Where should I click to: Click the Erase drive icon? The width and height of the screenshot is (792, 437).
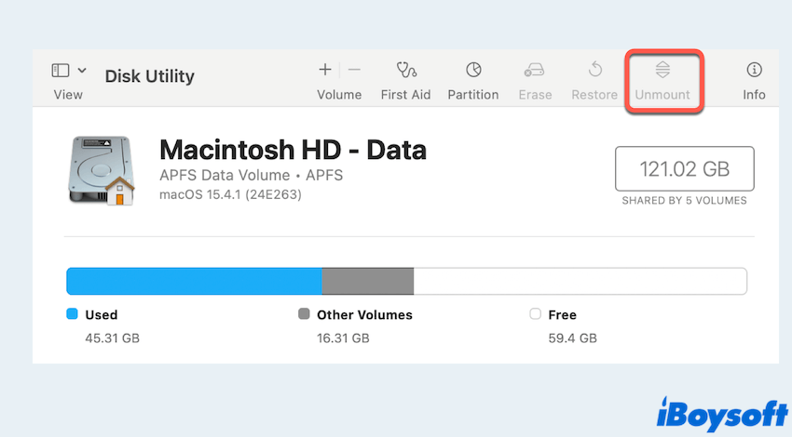coord(534,70)
